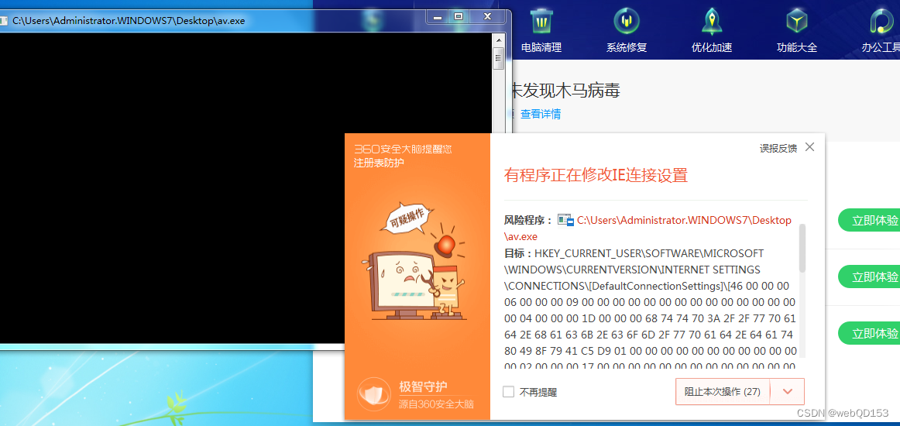The width and height of the screenshot is (900, 426).
Task: Click 源自360安全大脑 caption text
Action: pyautogui.click(x=436, y=404)
